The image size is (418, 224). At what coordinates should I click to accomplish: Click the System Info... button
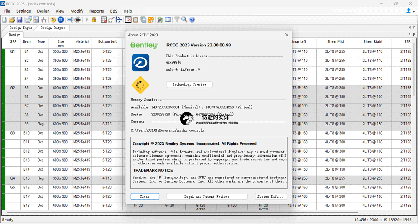point(271,196)
